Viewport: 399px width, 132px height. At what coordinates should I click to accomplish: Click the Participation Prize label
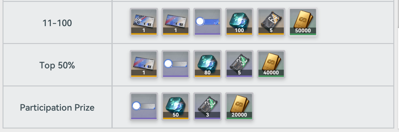(x=57, y=107)
